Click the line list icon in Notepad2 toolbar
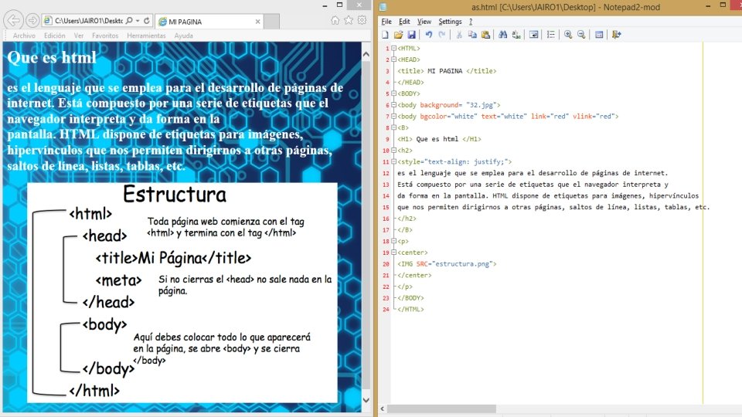742x417 pixels. [x=551, y=35]
